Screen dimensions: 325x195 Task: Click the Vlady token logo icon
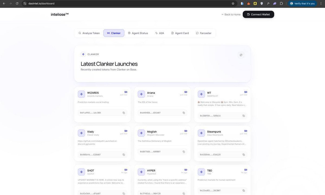(81, 133)
